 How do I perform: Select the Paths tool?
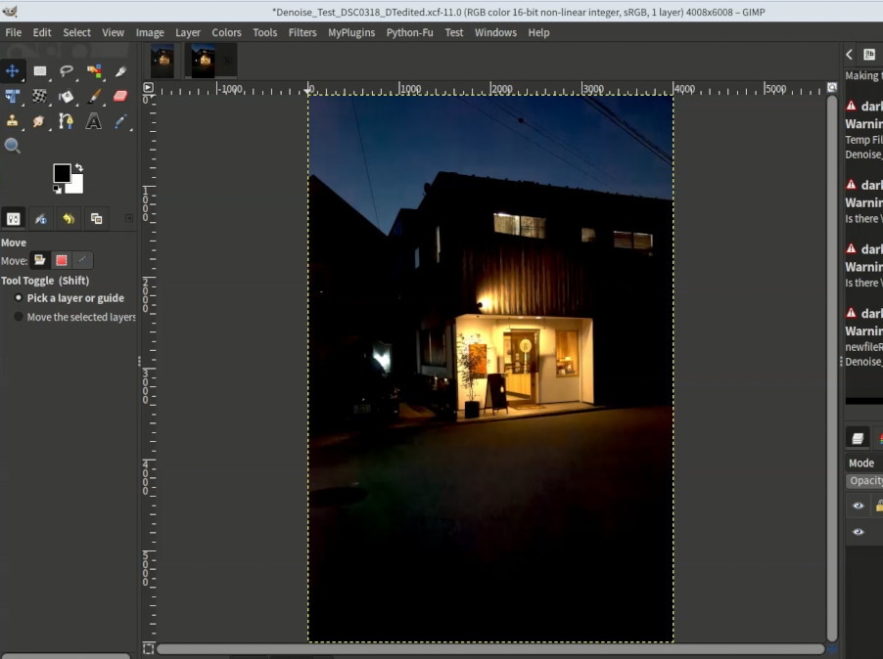coord(67,121)
